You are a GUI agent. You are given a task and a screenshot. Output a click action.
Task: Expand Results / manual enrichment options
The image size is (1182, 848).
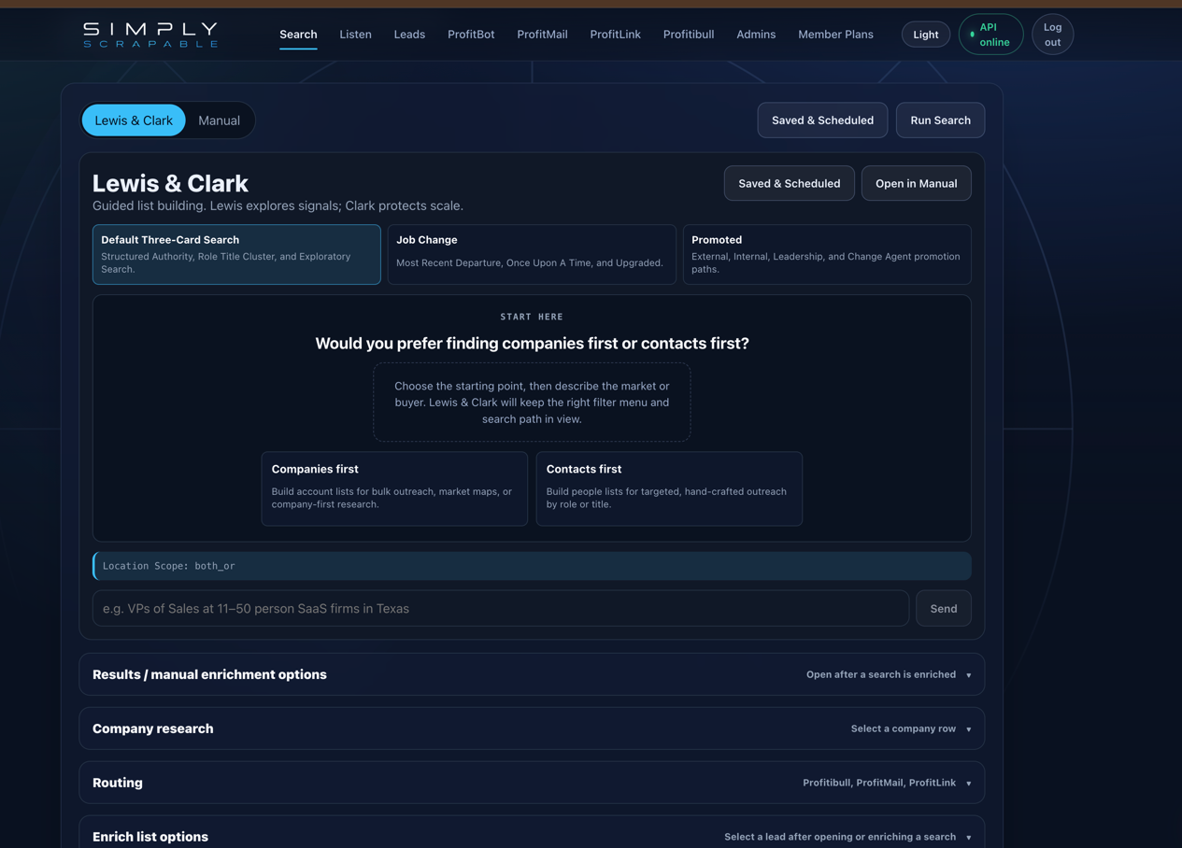coord(532,674)
